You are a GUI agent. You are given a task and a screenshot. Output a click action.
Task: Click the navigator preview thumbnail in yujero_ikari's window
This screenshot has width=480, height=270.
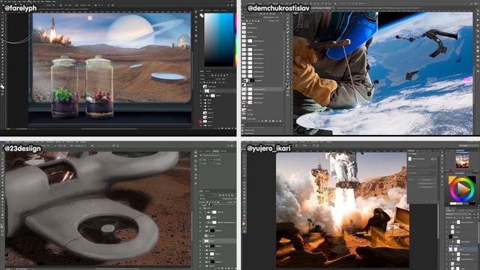tap(462, 160)
